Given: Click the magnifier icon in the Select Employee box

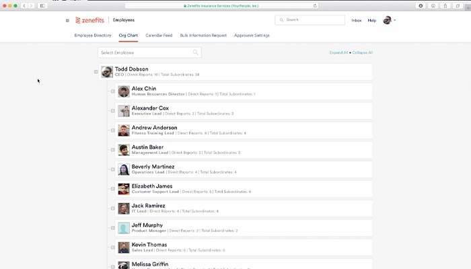Looking at the screenshot, I should click(x=196, y=52).
